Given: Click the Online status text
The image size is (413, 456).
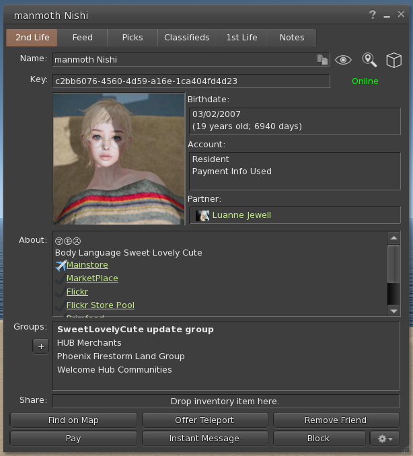Looking at the screenshot, I should (365, 81).
